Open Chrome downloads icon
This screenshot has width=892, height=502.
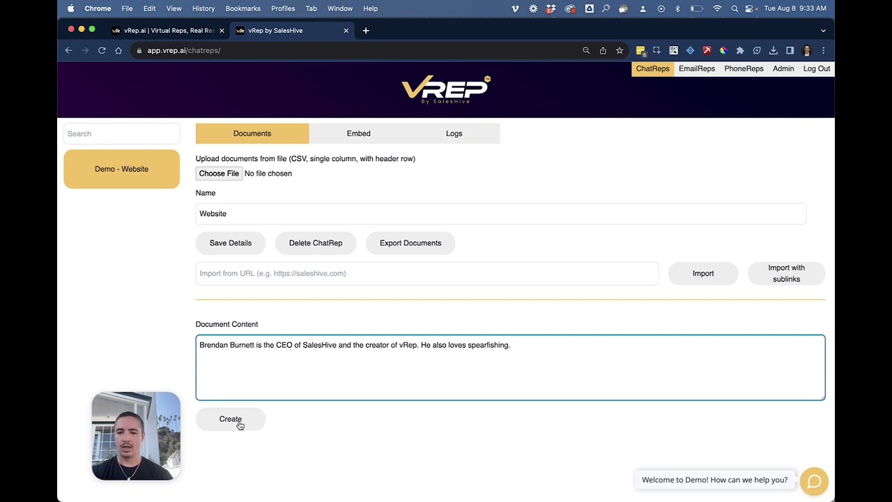774,50
